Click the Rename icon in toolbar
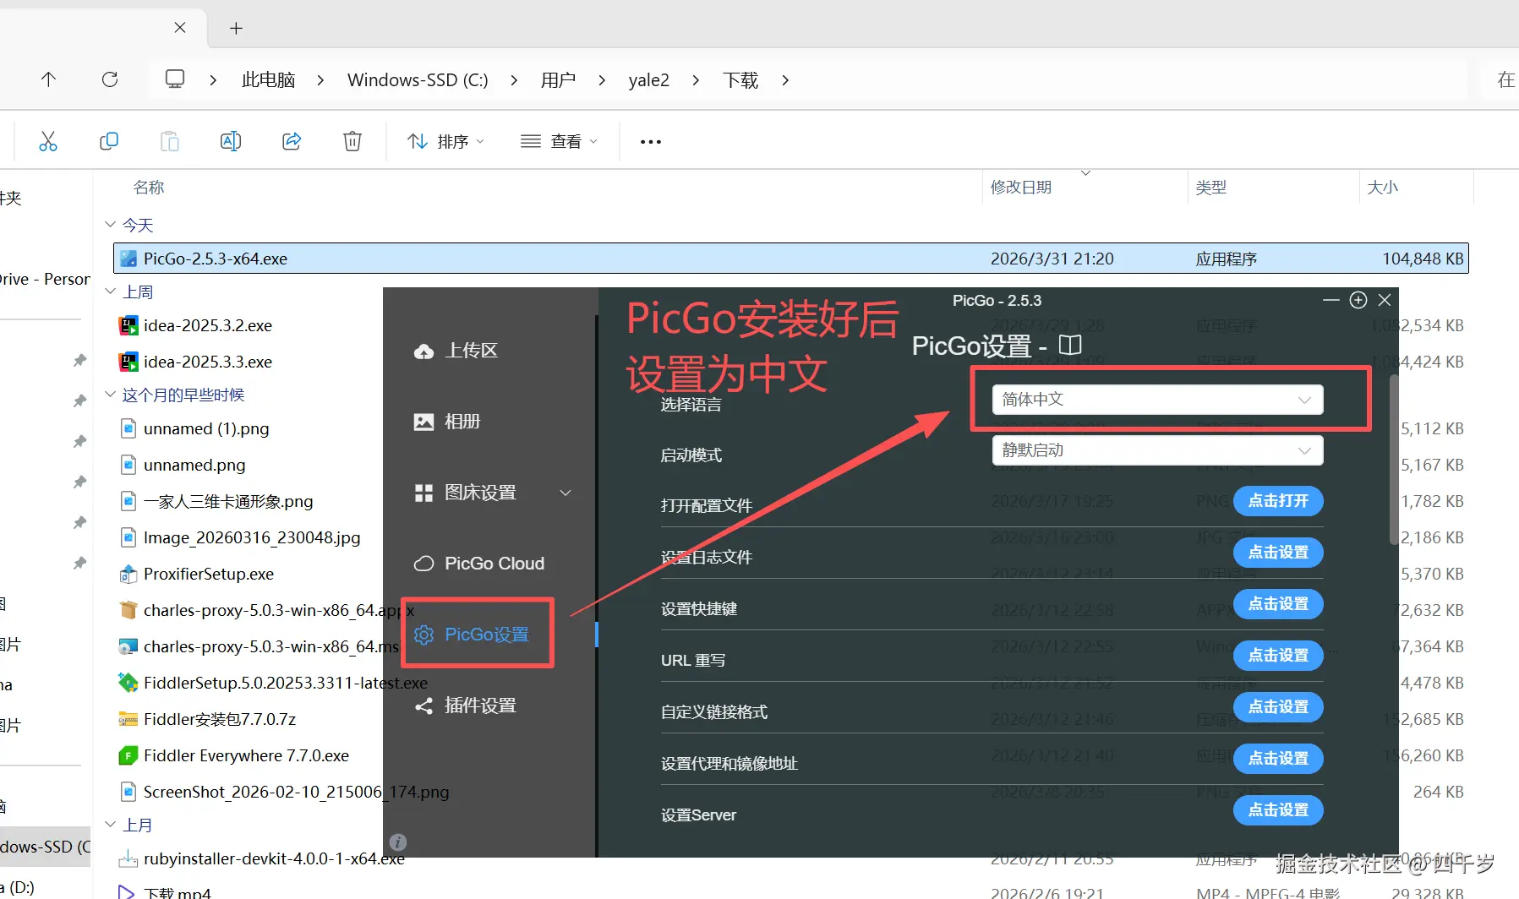 230,140
